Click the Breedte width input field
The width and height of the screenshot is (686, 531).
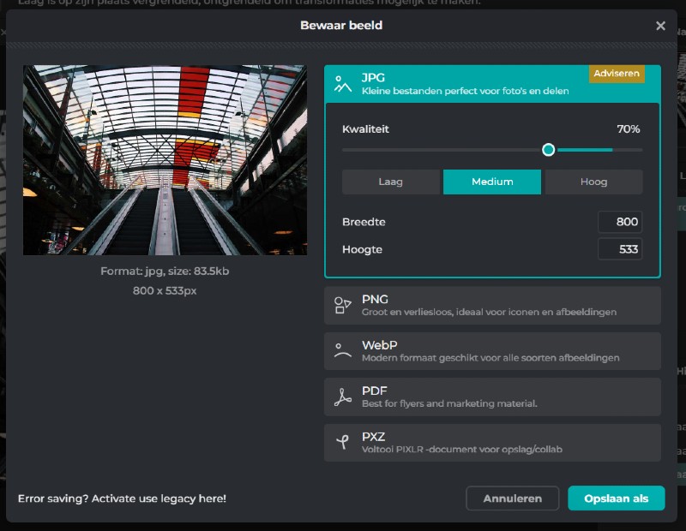pyautogui.click(x=620, y=222)
